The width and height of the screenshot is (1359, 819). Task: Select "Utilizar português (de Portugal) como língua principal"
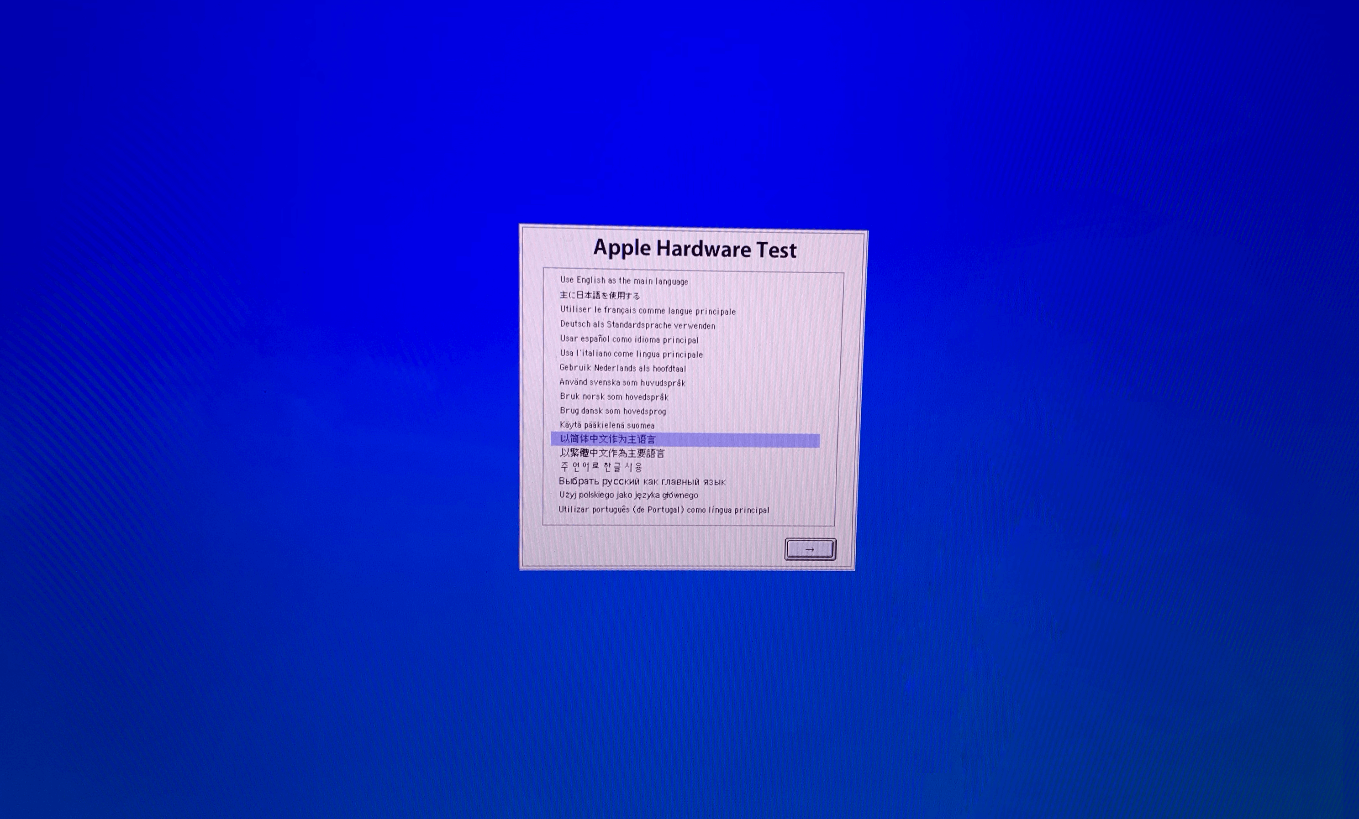point(664,510)
